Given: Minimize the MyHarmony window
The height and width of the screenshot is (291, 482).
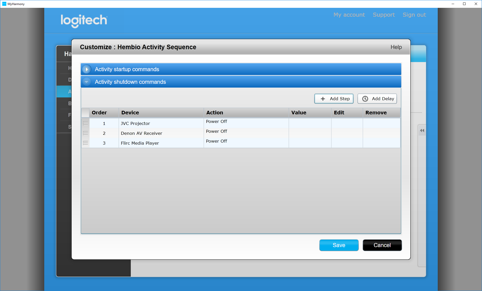Looking at the screenshot, I should 453,4.
